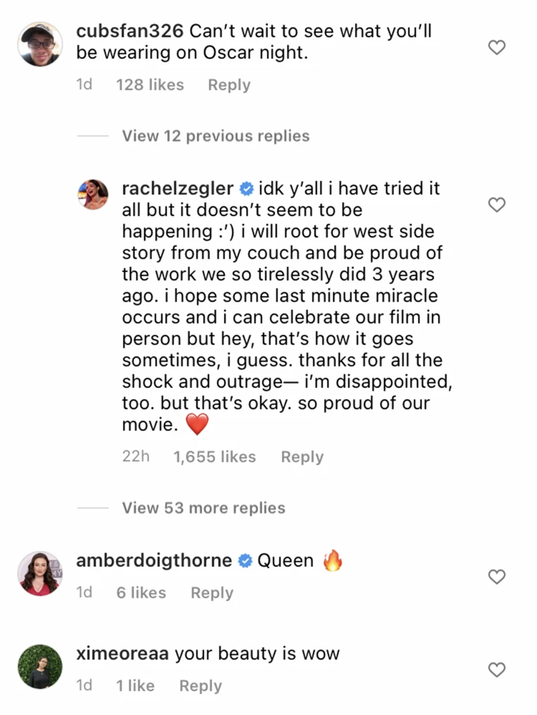This screenshot has height=715, width=537.
Task: Reply to rachelzegler's reply
Action: point(302,456)
